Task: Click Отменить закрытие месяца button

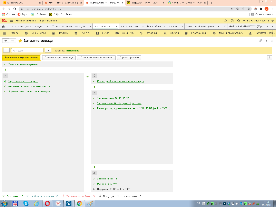Action: coord(59,58)
